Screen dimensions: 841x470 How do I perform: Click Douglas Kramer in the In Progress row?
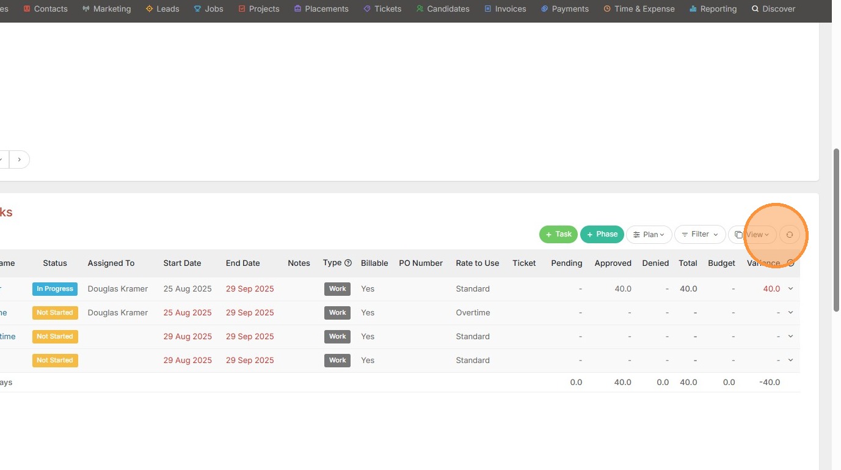pos(118,288)
